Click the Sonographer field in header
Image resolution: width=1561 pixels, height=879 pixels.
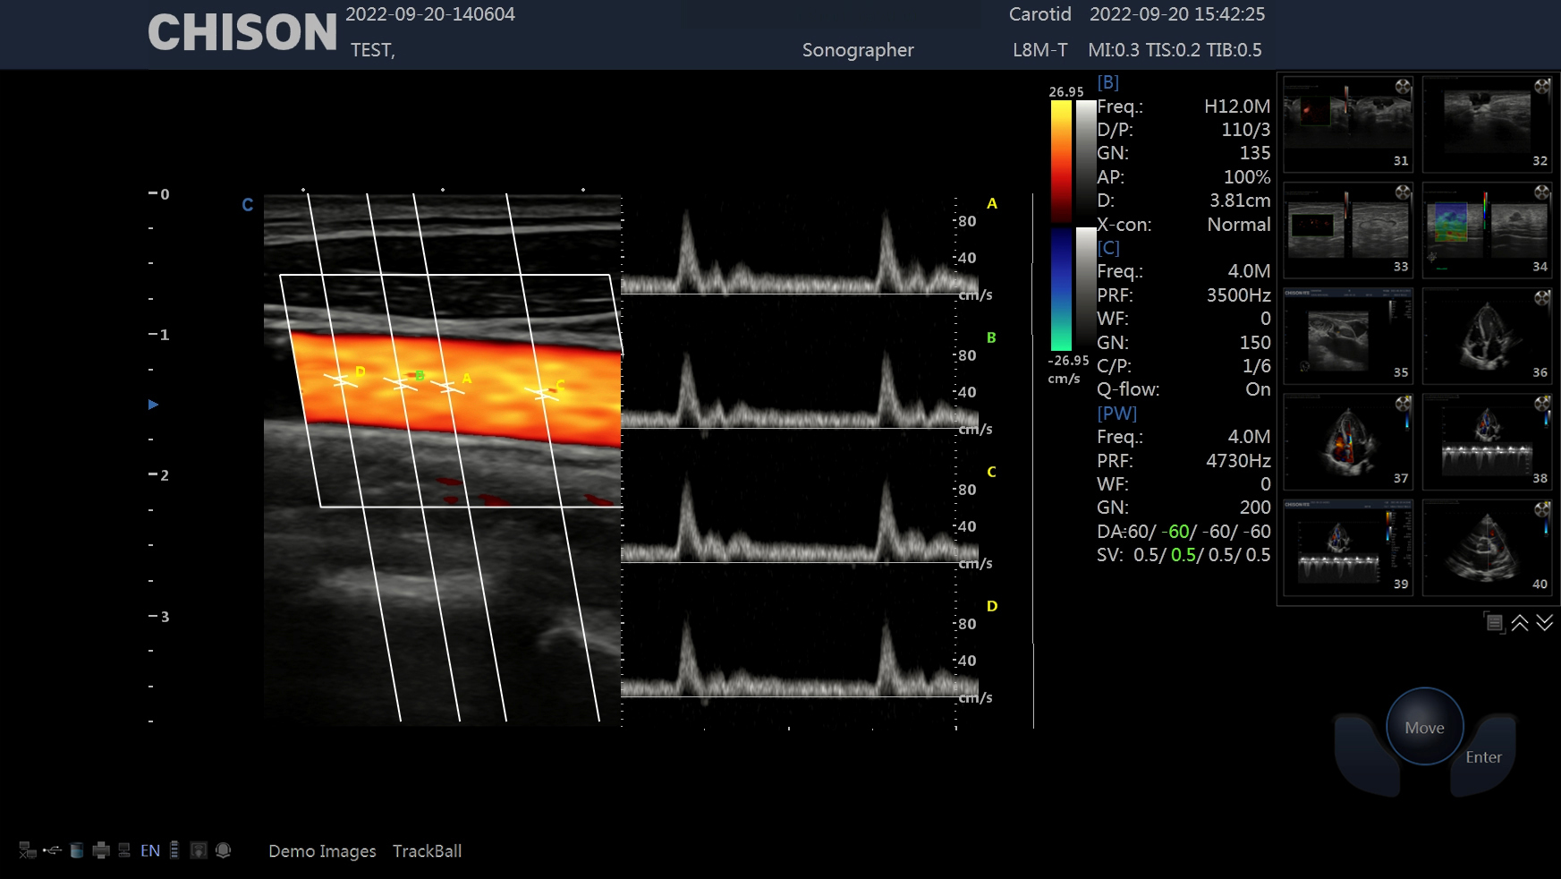click(858, 50)
